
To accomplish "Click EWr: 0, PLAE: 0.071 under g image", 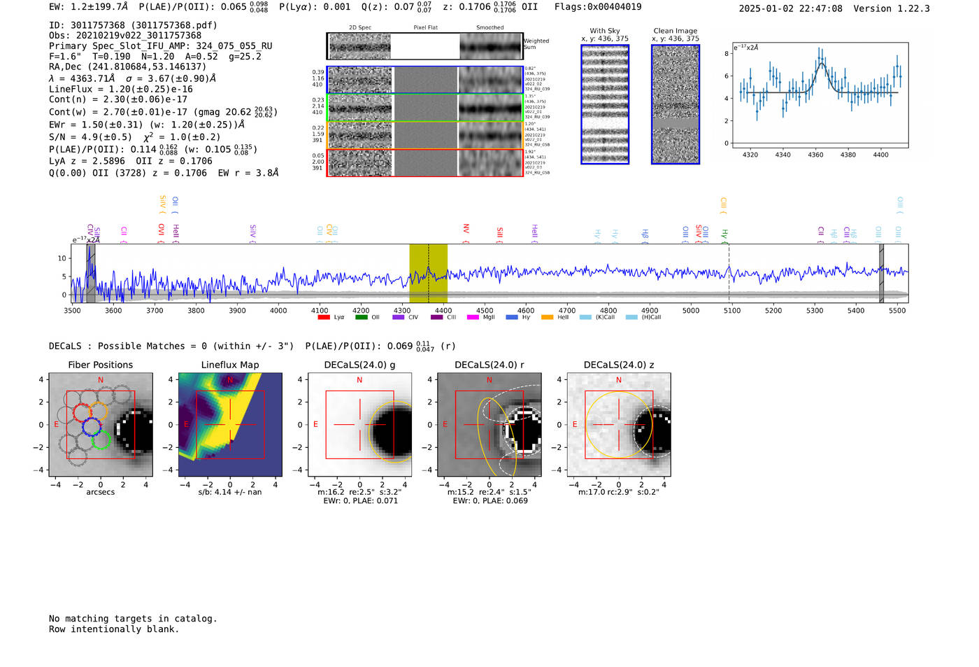I will 360,500.
